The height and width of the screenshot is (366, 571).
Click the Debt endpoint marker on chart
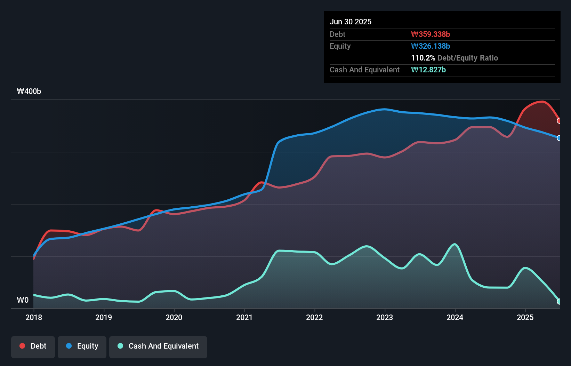tap(559, 121)
